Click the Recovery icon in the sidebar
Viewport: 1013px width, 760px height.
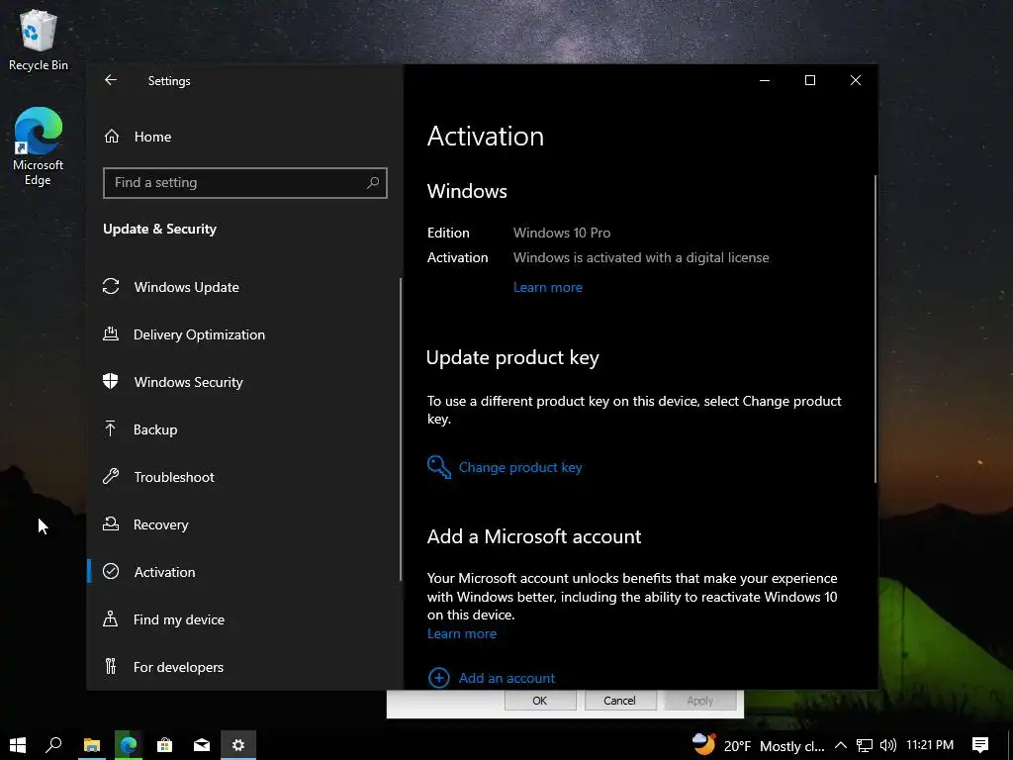coord(111,523)
